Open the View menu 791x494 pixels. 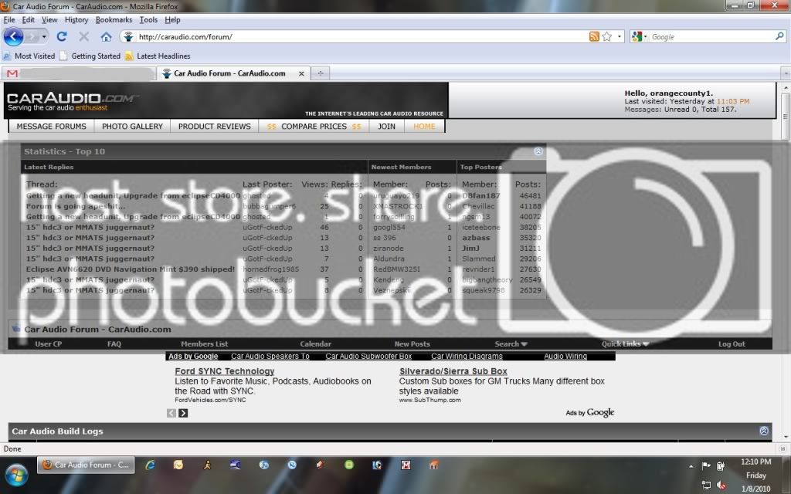49,19
